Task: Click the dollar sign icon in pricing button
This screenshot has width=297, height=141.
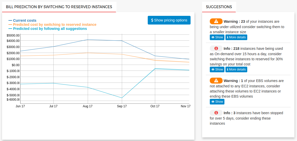Action: [x=152, y=20]
